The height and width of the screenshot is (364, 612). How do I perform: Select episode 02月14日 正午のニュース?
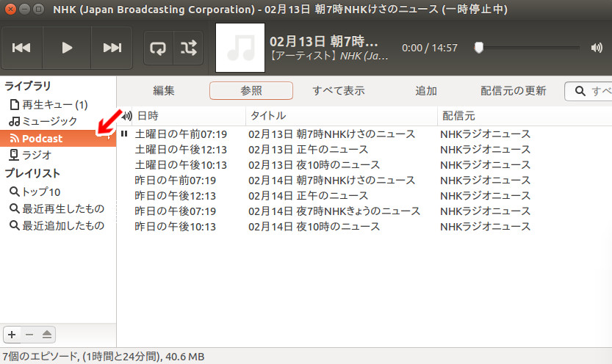click(308, 196)
